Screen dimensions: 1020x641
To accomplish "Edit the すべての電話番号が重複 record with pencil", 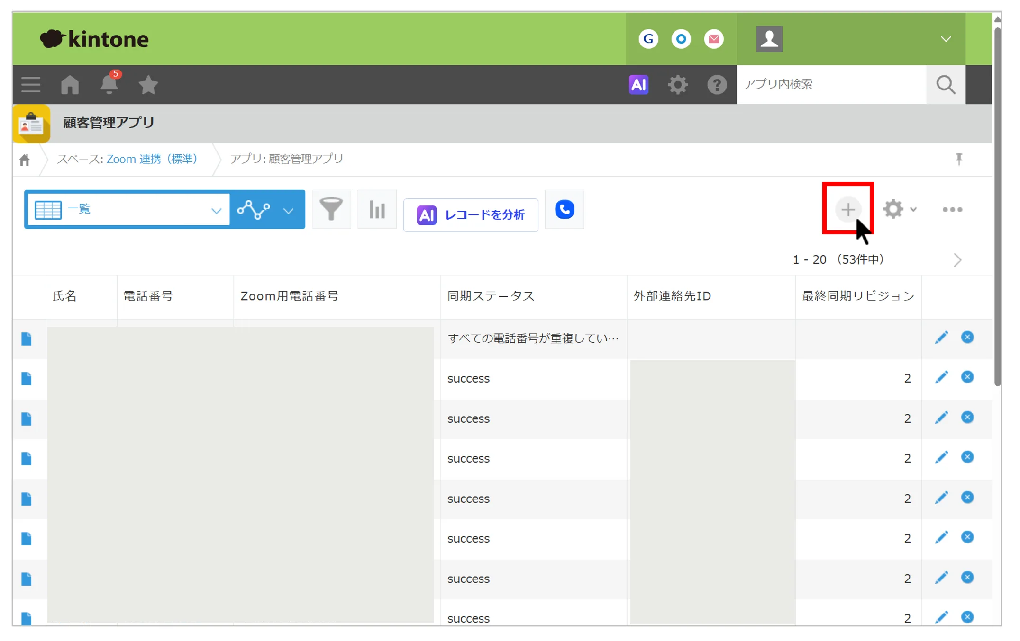I will point(941,338).
